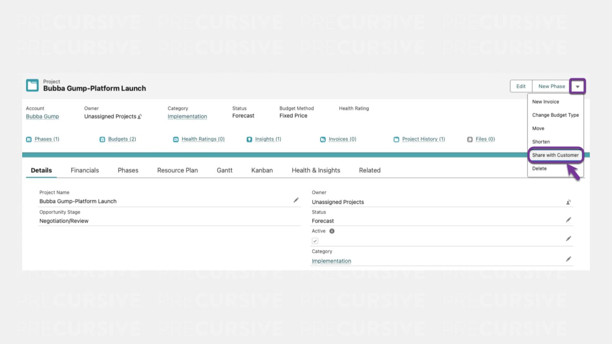Click the Invoices quick link icon
This screenshot has width=612, height=344.
coord(323,140)
